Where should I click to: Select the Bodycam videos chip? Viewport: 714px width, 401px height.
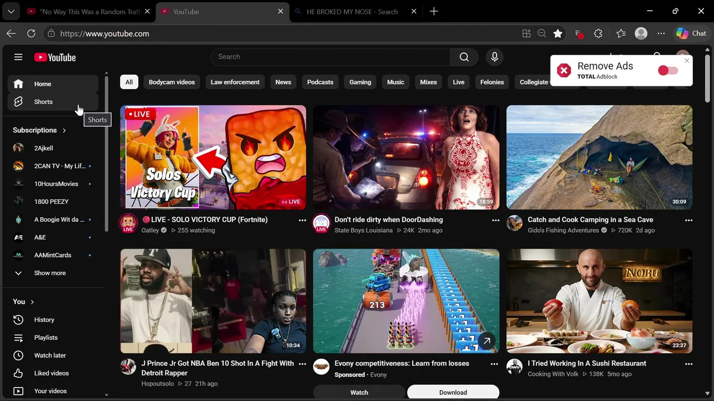(x=172, y=82)
